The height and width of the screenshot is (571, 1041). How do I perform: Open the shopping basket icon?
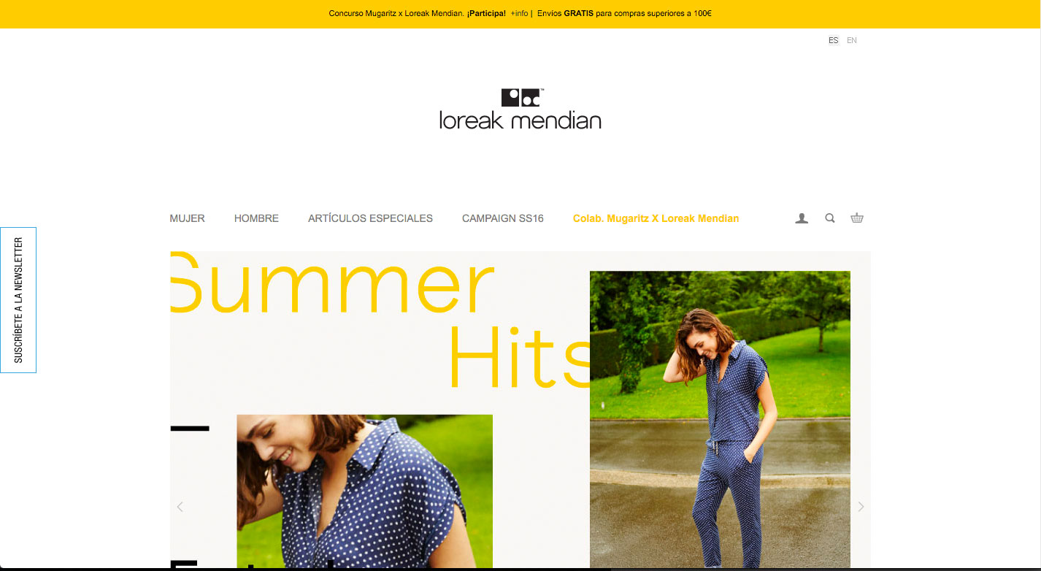[857, 218]
